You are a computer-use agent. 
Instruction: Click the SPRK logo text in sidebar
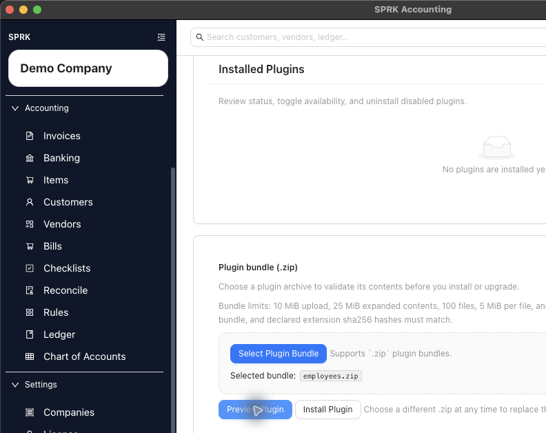(19, 37)
